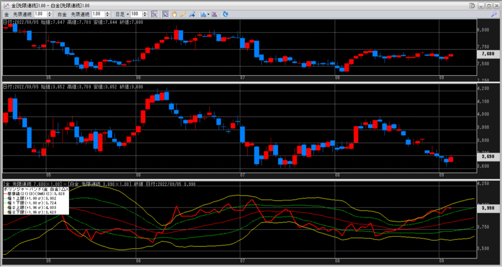Expand the 日足 timeframe dropdown

point(127,14)
